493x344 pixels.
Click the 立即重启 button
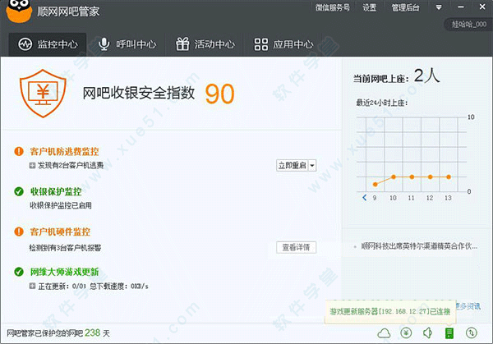point(292,166)
